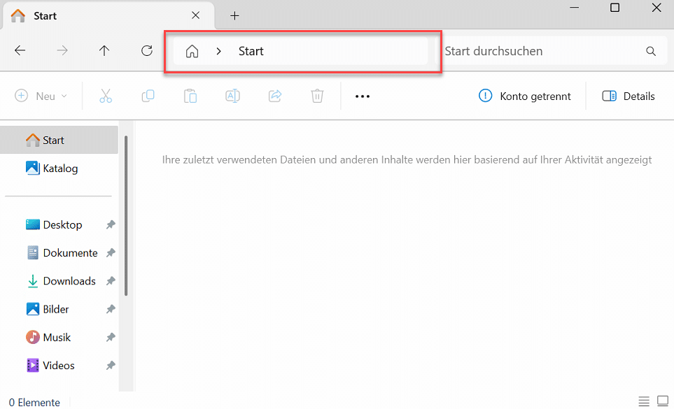Select Katalog in the sidebar
Viewport: 674px width, 409px height.
[59, 168]
